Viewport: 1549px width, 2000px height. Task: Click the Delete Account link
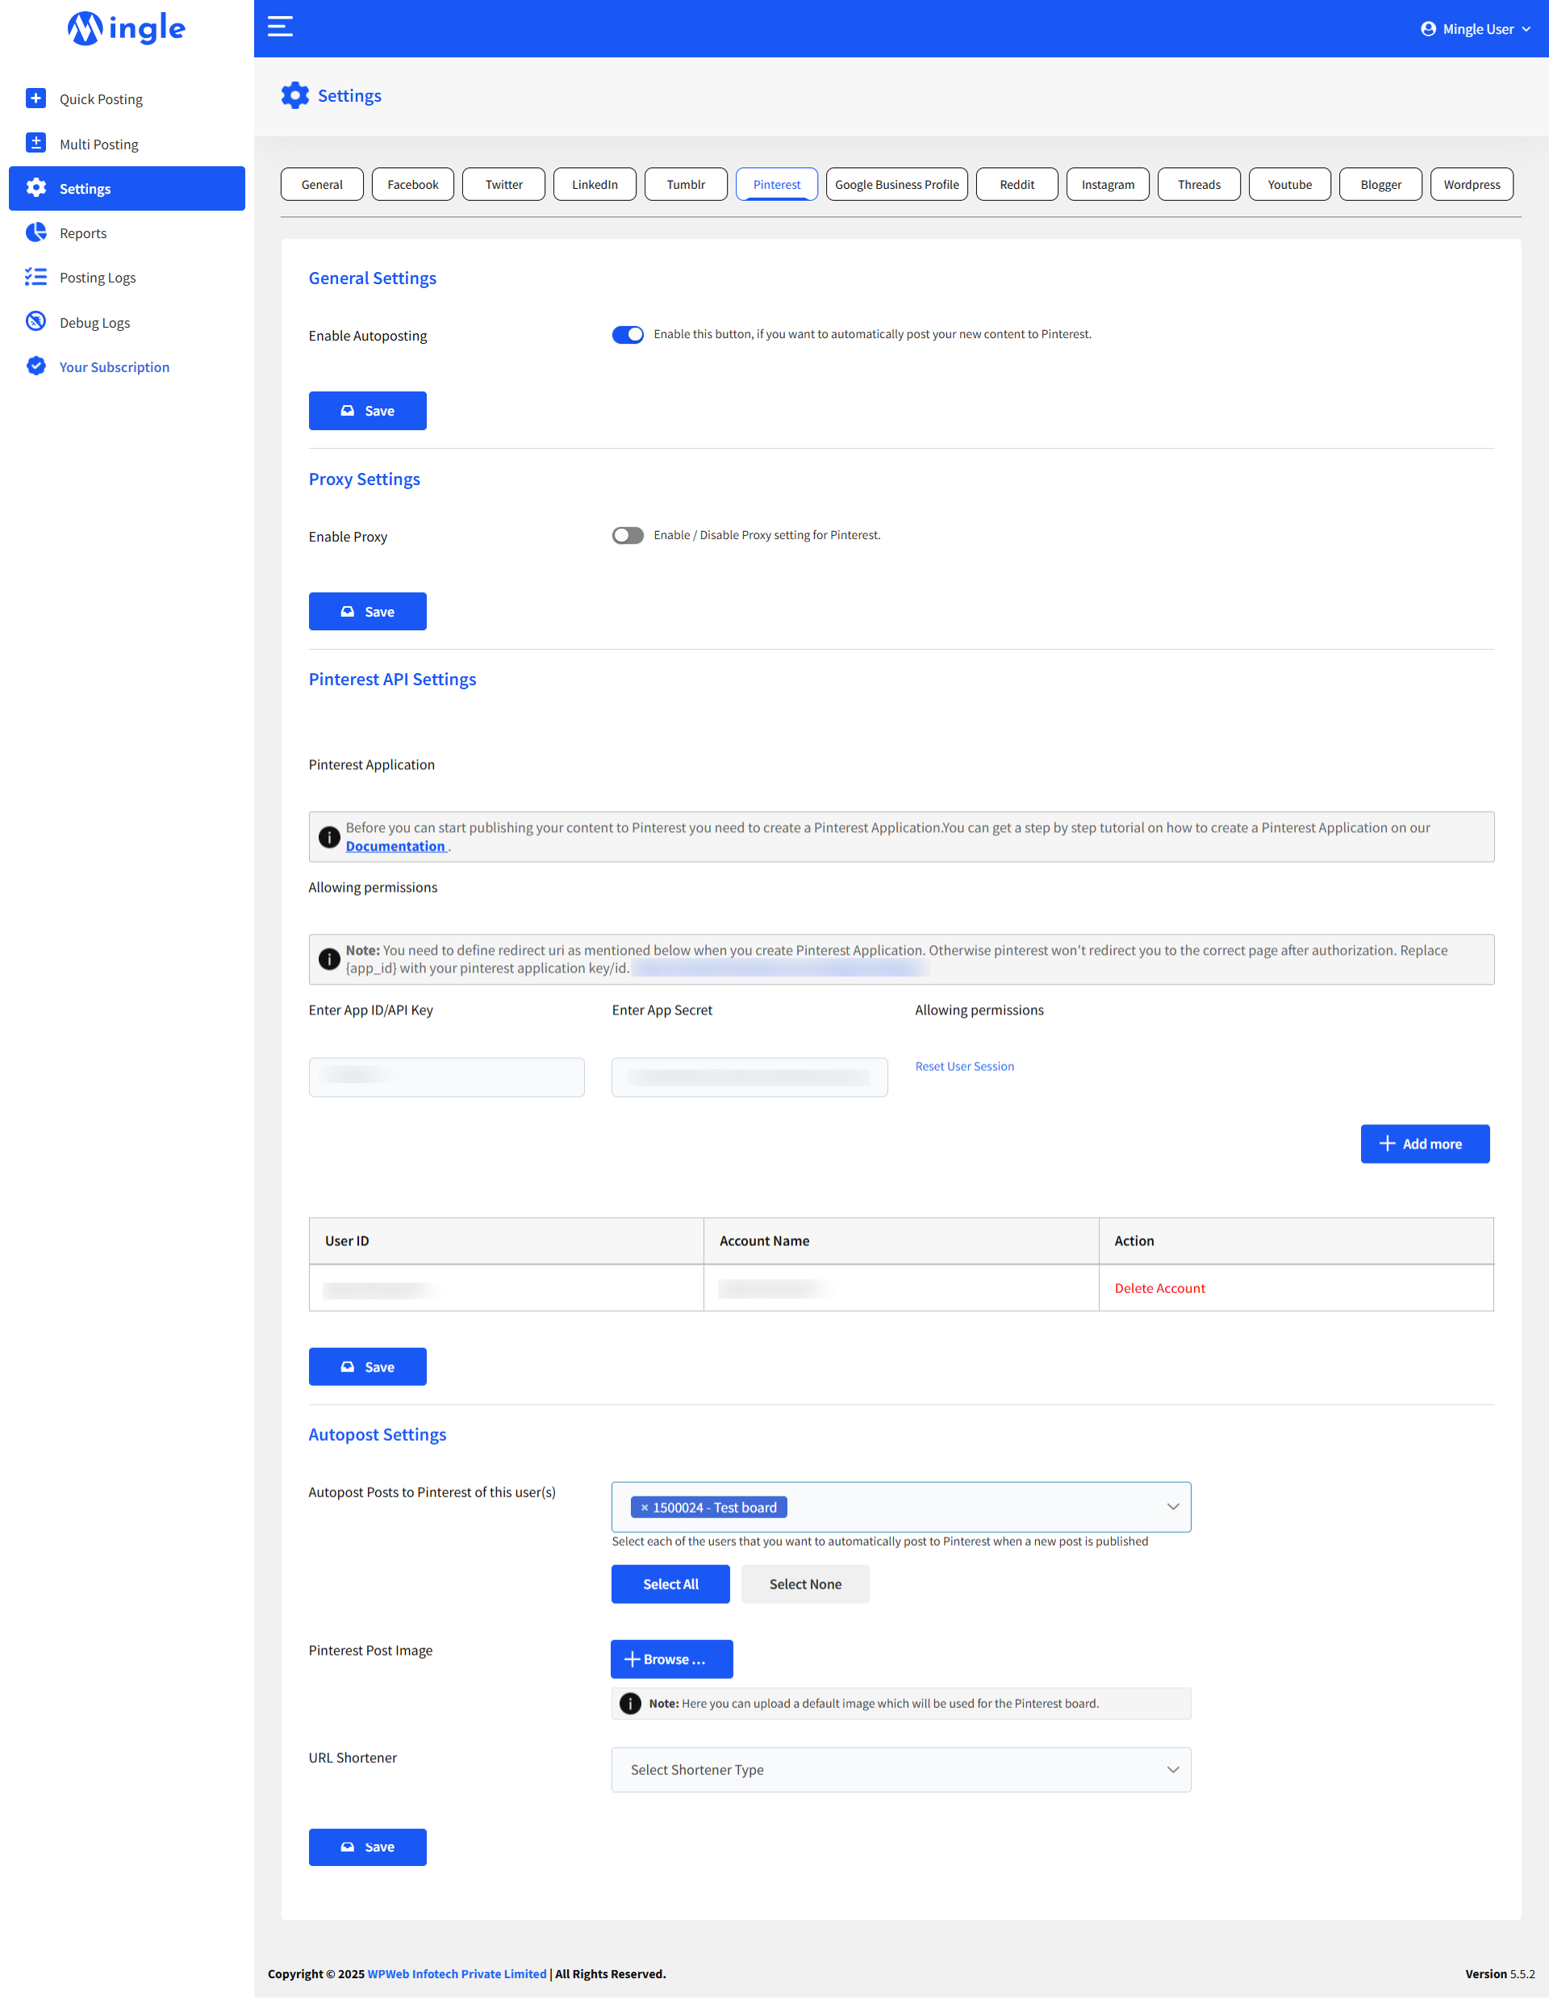point(1159,1287)
